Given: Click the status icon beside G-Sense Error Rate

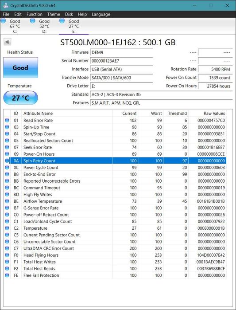Looking at the screenshot, I should point(7,208).
